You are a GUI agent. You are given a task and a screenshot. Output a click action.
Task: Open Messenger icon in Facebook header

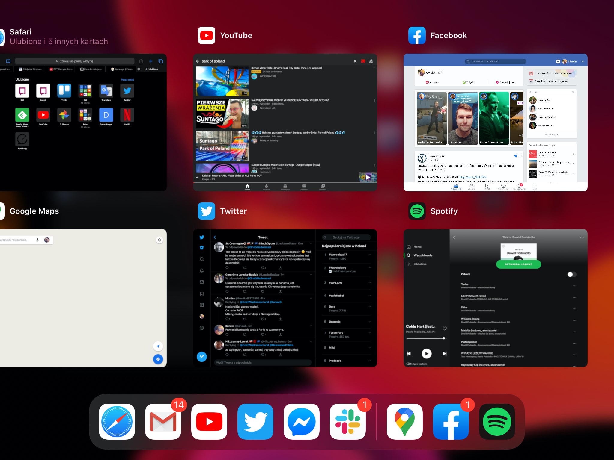[x=558, y=61]
